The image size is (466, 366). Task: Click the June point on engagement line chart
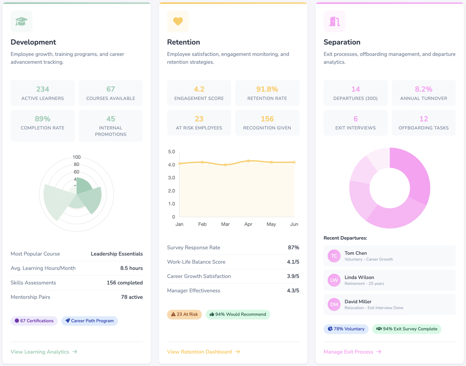pos(294,162)
